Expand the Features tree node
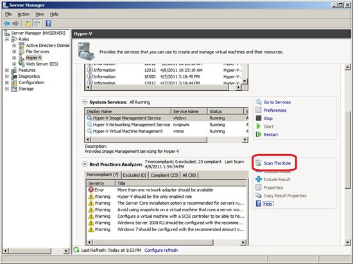Image resolution: width=353 pixels, height=264 pixels. click(7, 70)
